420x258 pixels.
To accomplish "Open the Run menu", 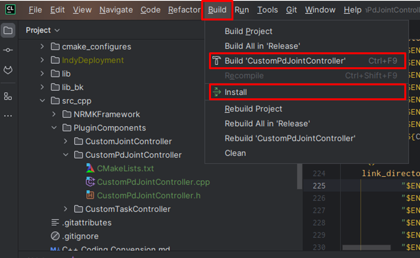I will click(242, 10).
